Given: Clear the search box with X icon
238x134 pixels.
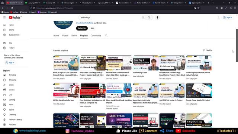Looking at the screenshot, I should click(x=143, y=17).
